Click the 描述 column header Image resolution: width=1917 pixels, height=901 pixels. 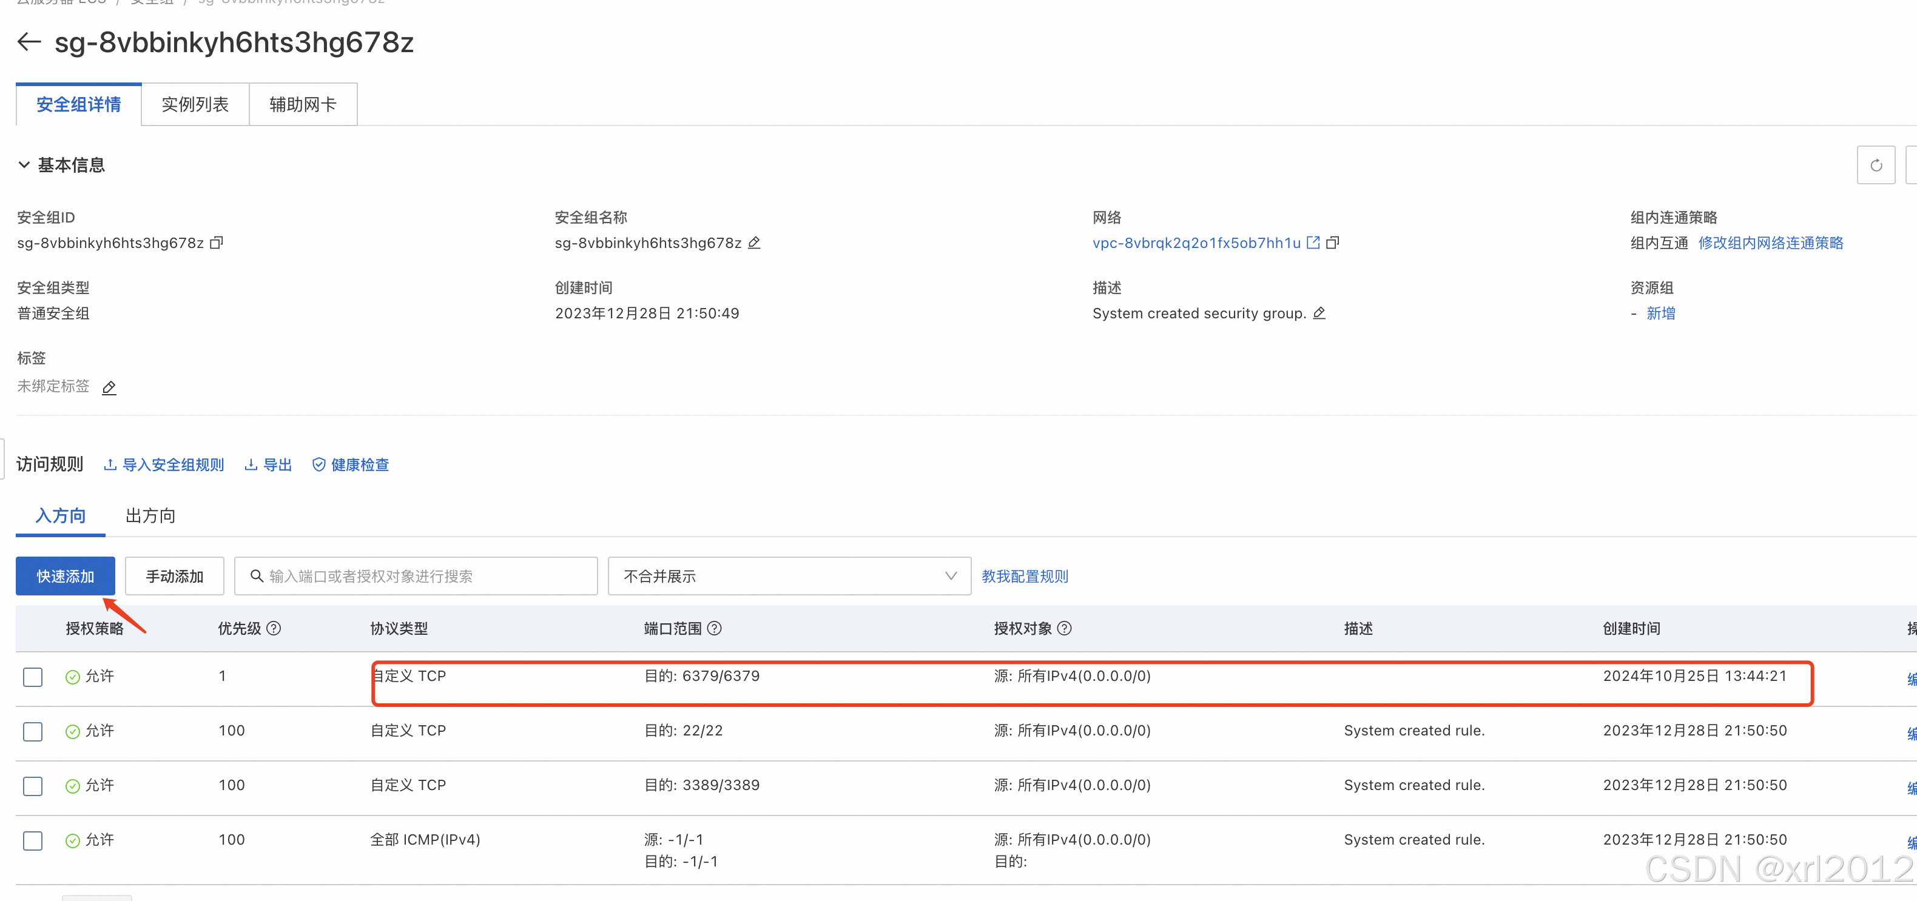[1358, 629]
